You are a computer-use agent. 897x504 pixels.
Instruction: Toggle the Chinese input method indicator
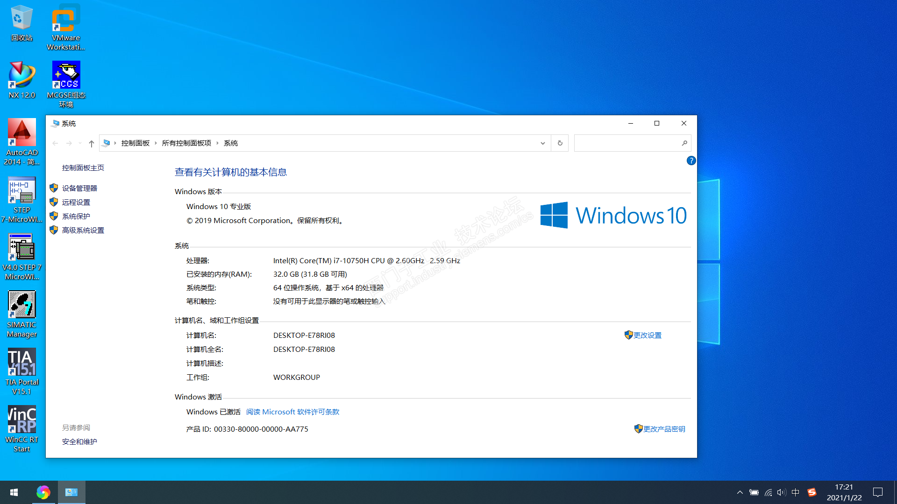tap(795, 492)
